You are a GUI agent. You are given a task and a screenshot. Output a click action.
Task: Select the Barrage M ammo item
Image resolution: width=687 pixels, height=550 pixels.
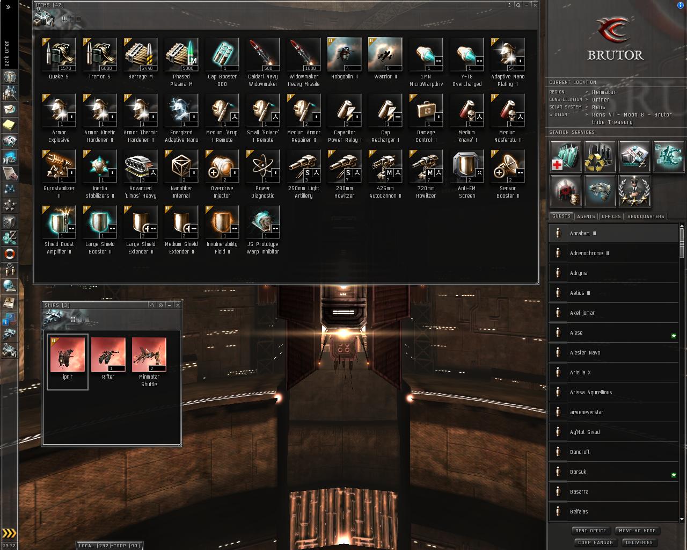pos(141,59)
